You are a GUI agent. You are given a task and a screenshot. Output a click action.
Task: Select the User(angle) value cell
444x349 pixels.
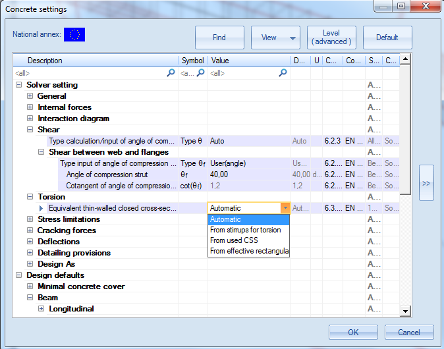(249, 163)
